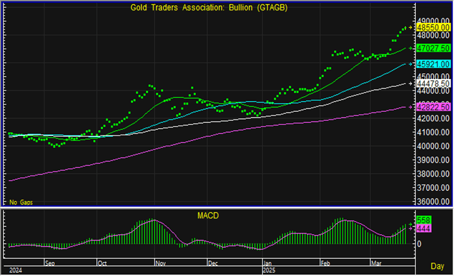454x276 pixels.
Task: Select the white 44478.50 value tag
Action: point(432,84)
